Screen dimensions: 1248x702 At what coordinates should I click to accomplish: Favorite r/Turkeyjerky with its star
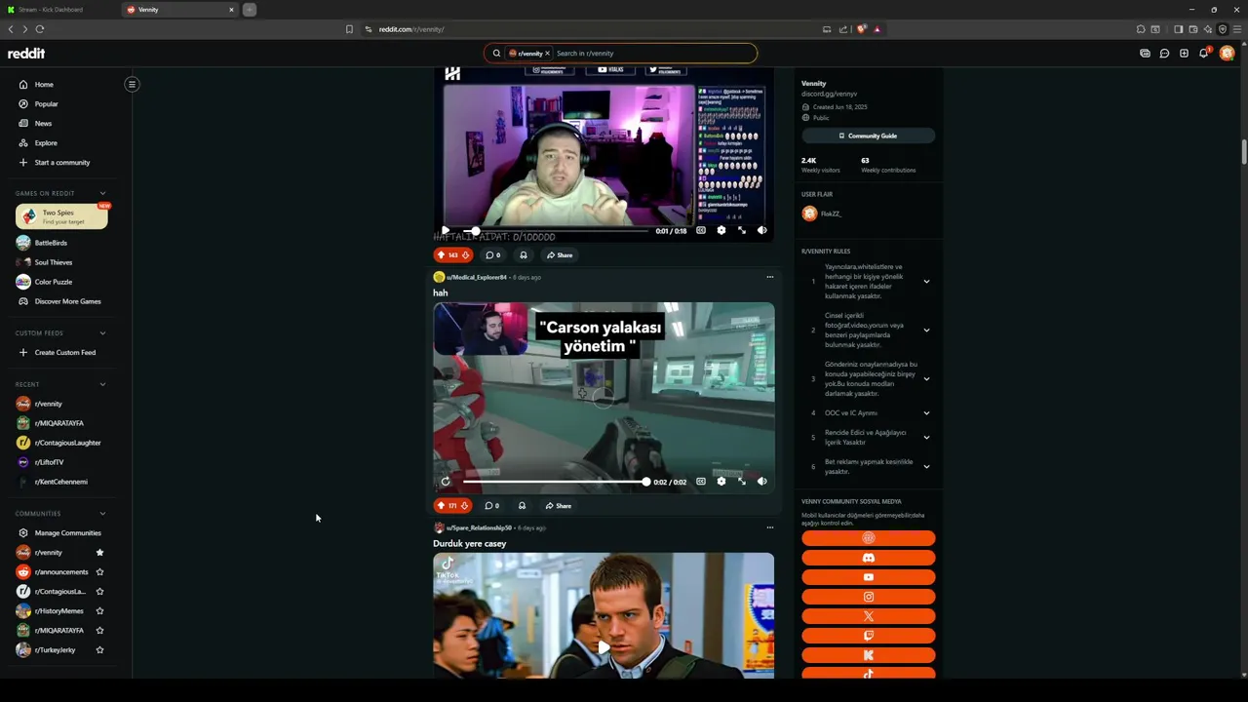99,650
